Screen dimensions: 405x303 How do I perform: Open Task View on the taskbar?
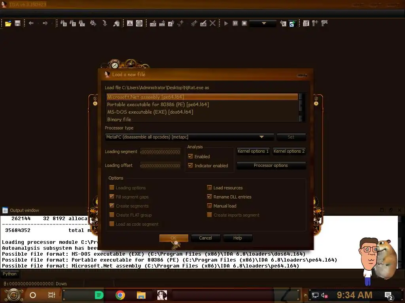coord(52,295)
